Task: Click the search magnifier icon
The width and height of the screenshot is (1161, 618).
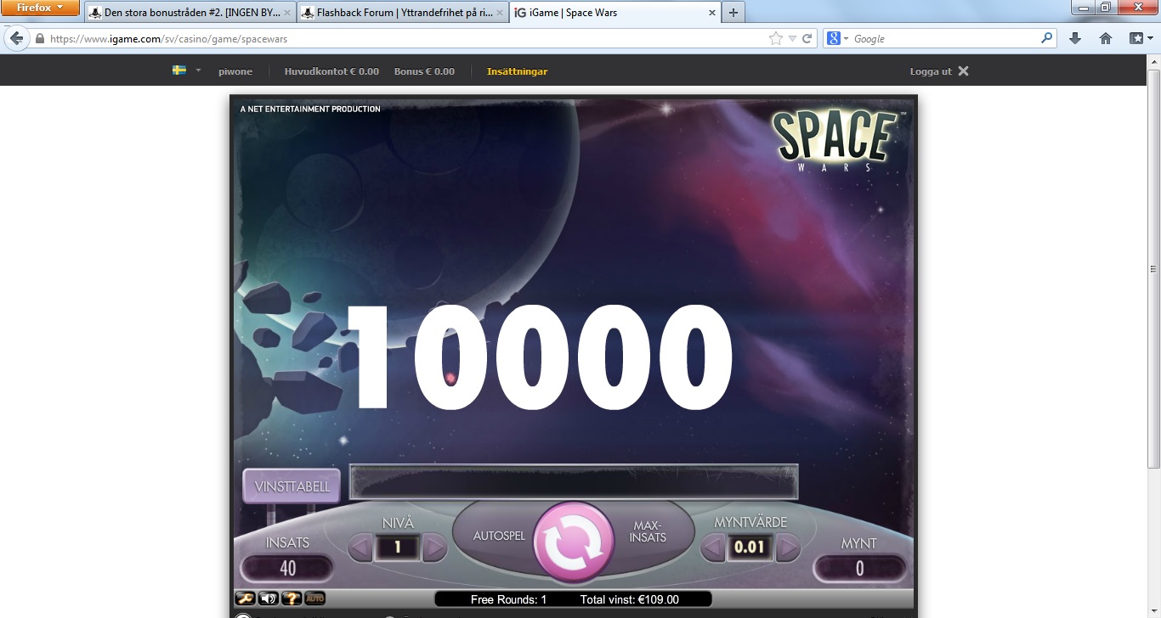Action: click(x=1047, y=38)
